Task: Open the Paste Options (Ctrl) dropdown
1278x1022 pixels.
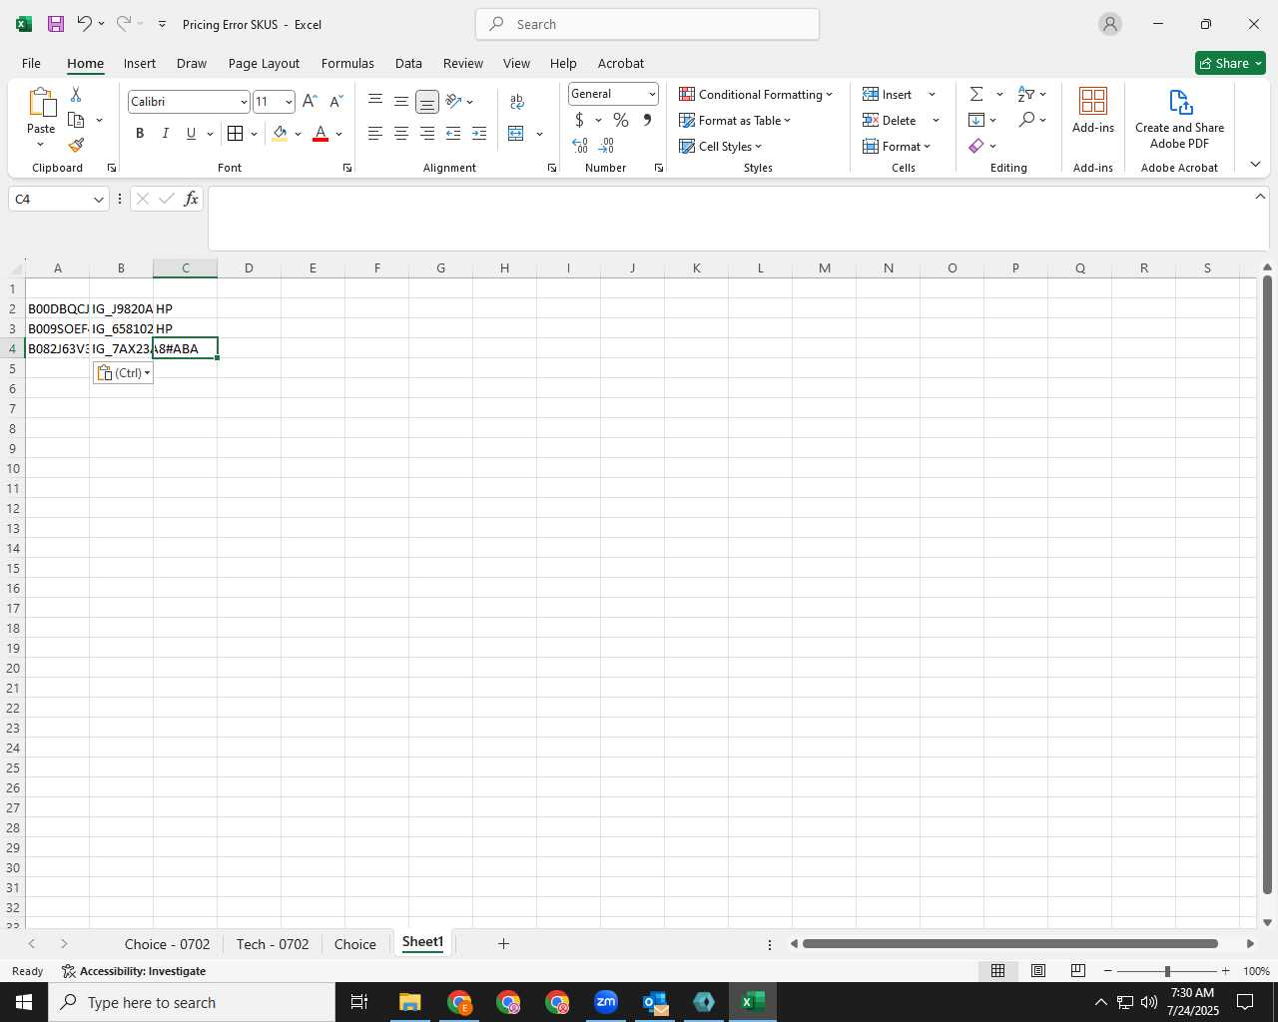Action: coord(123,373)
